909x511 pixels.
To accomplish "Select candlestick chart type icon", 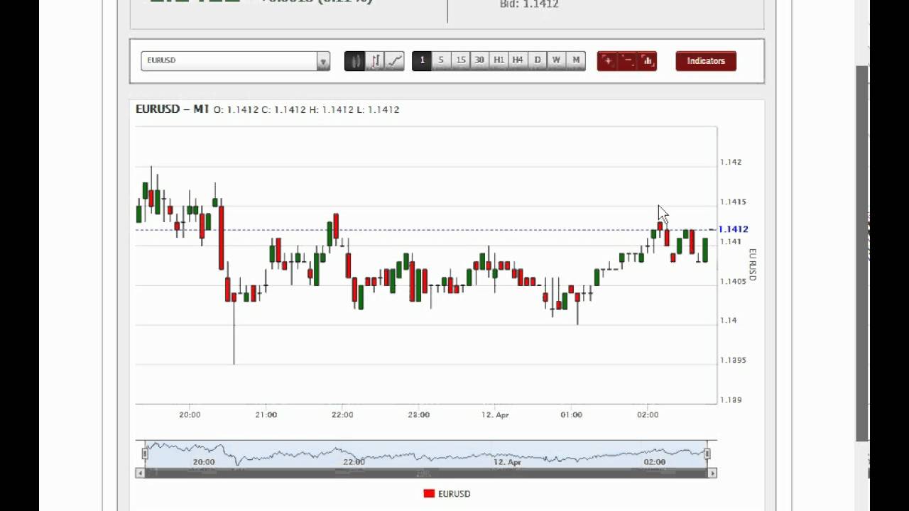I will coord(354,61).
